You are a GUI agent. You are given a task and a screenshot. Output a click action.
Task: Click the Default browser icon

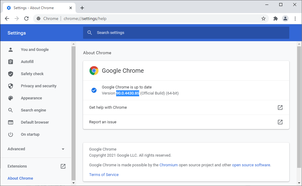11,122
